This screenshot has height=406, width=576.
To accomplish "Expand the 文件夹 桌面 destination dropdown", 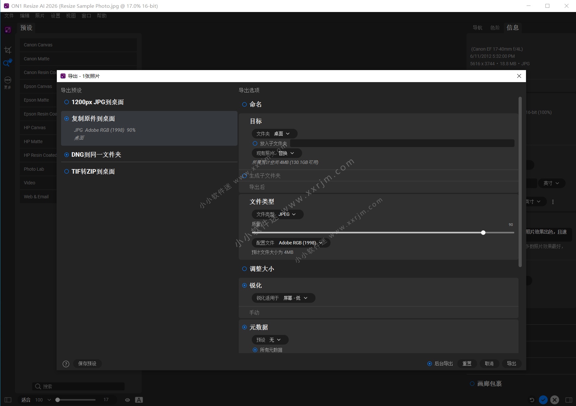I will (x=274, y=134).
